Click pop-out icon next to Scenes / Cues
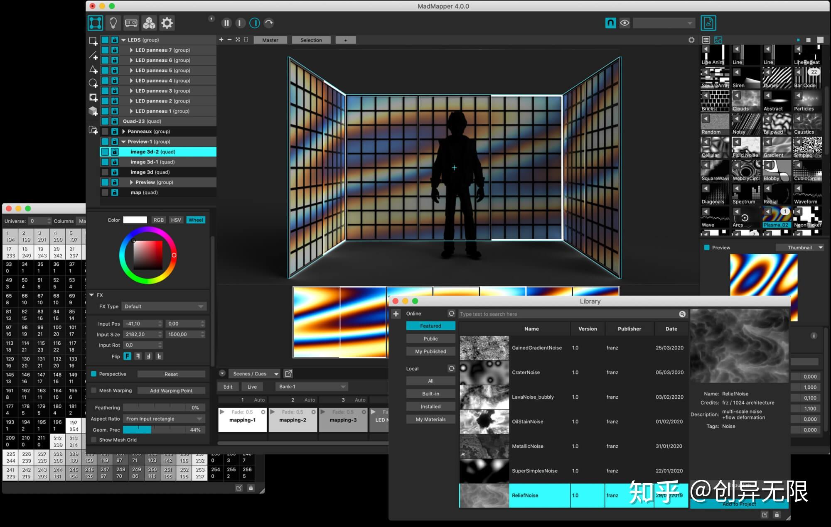 [288, 373]
